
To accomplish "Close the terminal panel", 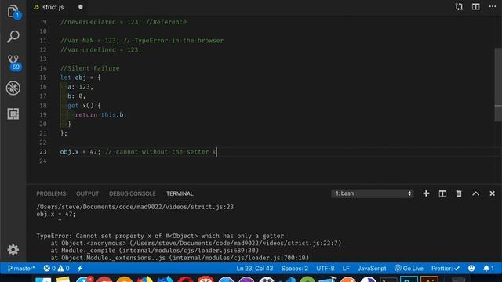I will (x=492, y=193).
